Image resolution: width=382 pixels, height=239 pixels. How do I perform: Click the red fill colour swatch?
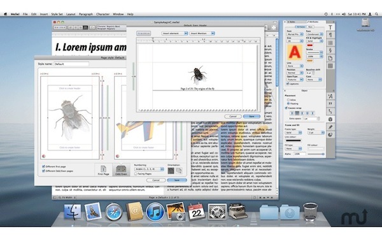pyautogui.click(x=310, y=45)
